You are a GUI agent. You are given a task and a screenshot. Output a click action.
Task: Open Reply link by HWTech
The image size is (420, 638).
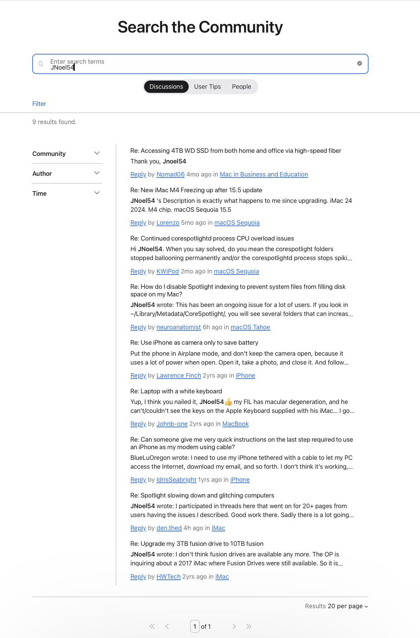[138, 577]
